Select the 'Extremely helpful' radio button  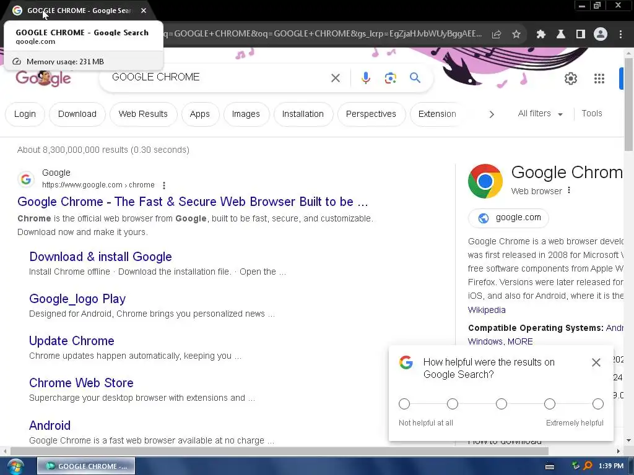(598, 404)
